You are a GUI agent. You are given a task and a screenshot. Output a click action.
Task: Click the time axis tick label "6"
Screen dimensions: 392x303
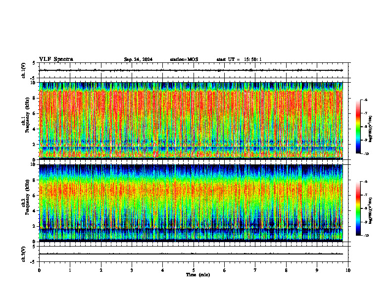pos(225,270)
